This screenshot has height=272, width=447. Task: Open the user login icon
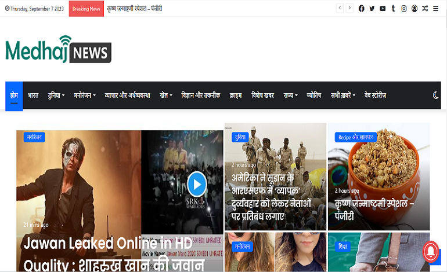[x=414, y=9]
